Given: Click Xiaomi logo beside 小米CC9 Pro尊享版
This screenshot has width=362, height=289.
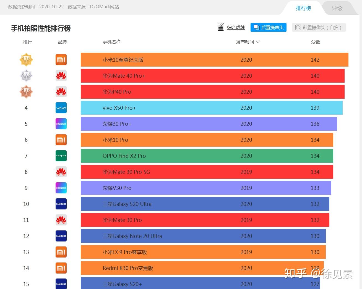Looking at the screenshot, I should (x=61, y=252).
